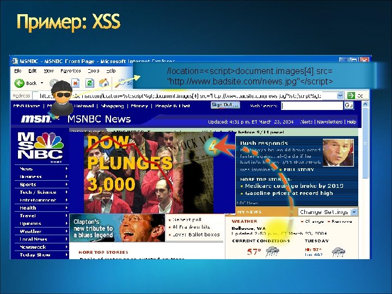Click the MSN Home link
This screenshot has width=392, height=294.
point(27,106)
